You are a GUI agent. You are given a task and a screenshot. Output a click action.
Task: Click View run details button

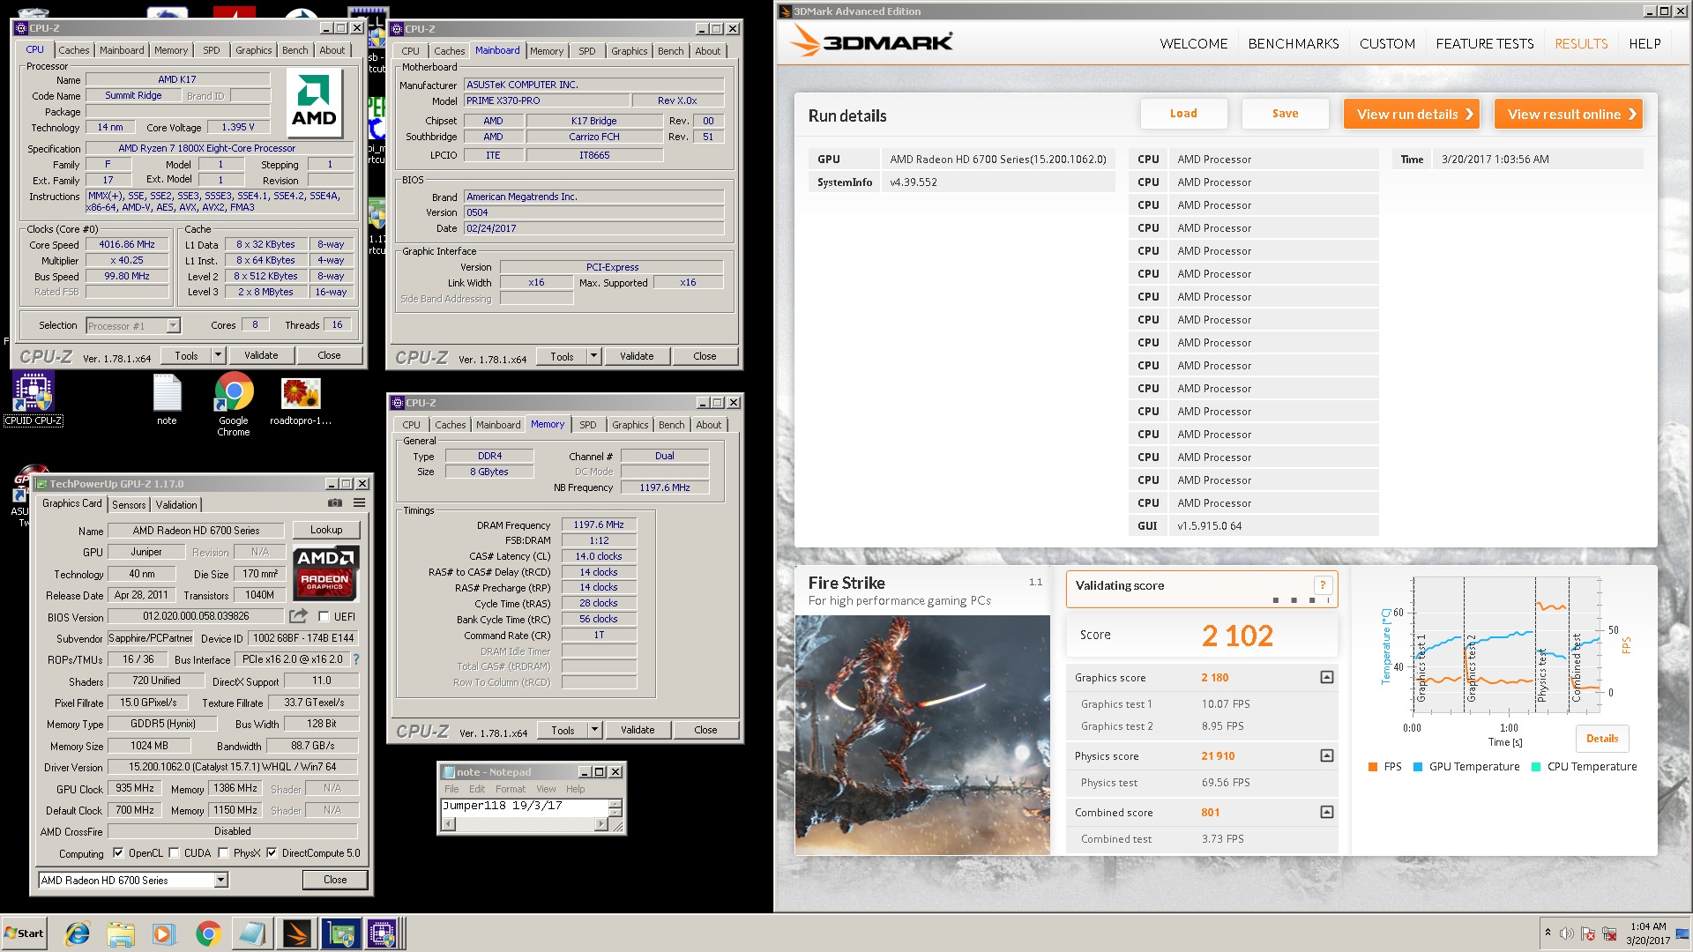pyautogui.click(x=1411, y=114)
